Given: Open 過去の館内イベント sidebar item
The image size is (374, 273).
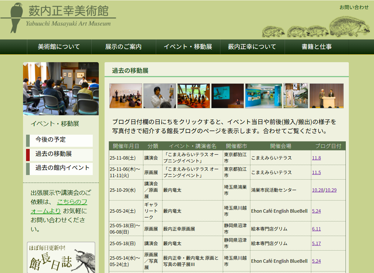Looking at the screenshot, I should tap(62, 168).
